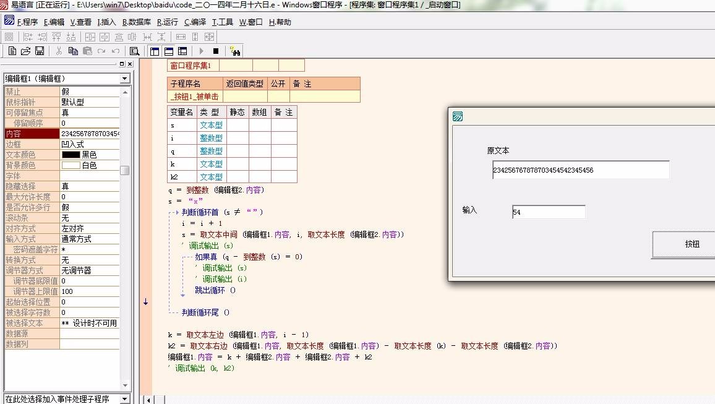
Task: Toggle the first panel layout icon
Action: (x=155, y=51)
